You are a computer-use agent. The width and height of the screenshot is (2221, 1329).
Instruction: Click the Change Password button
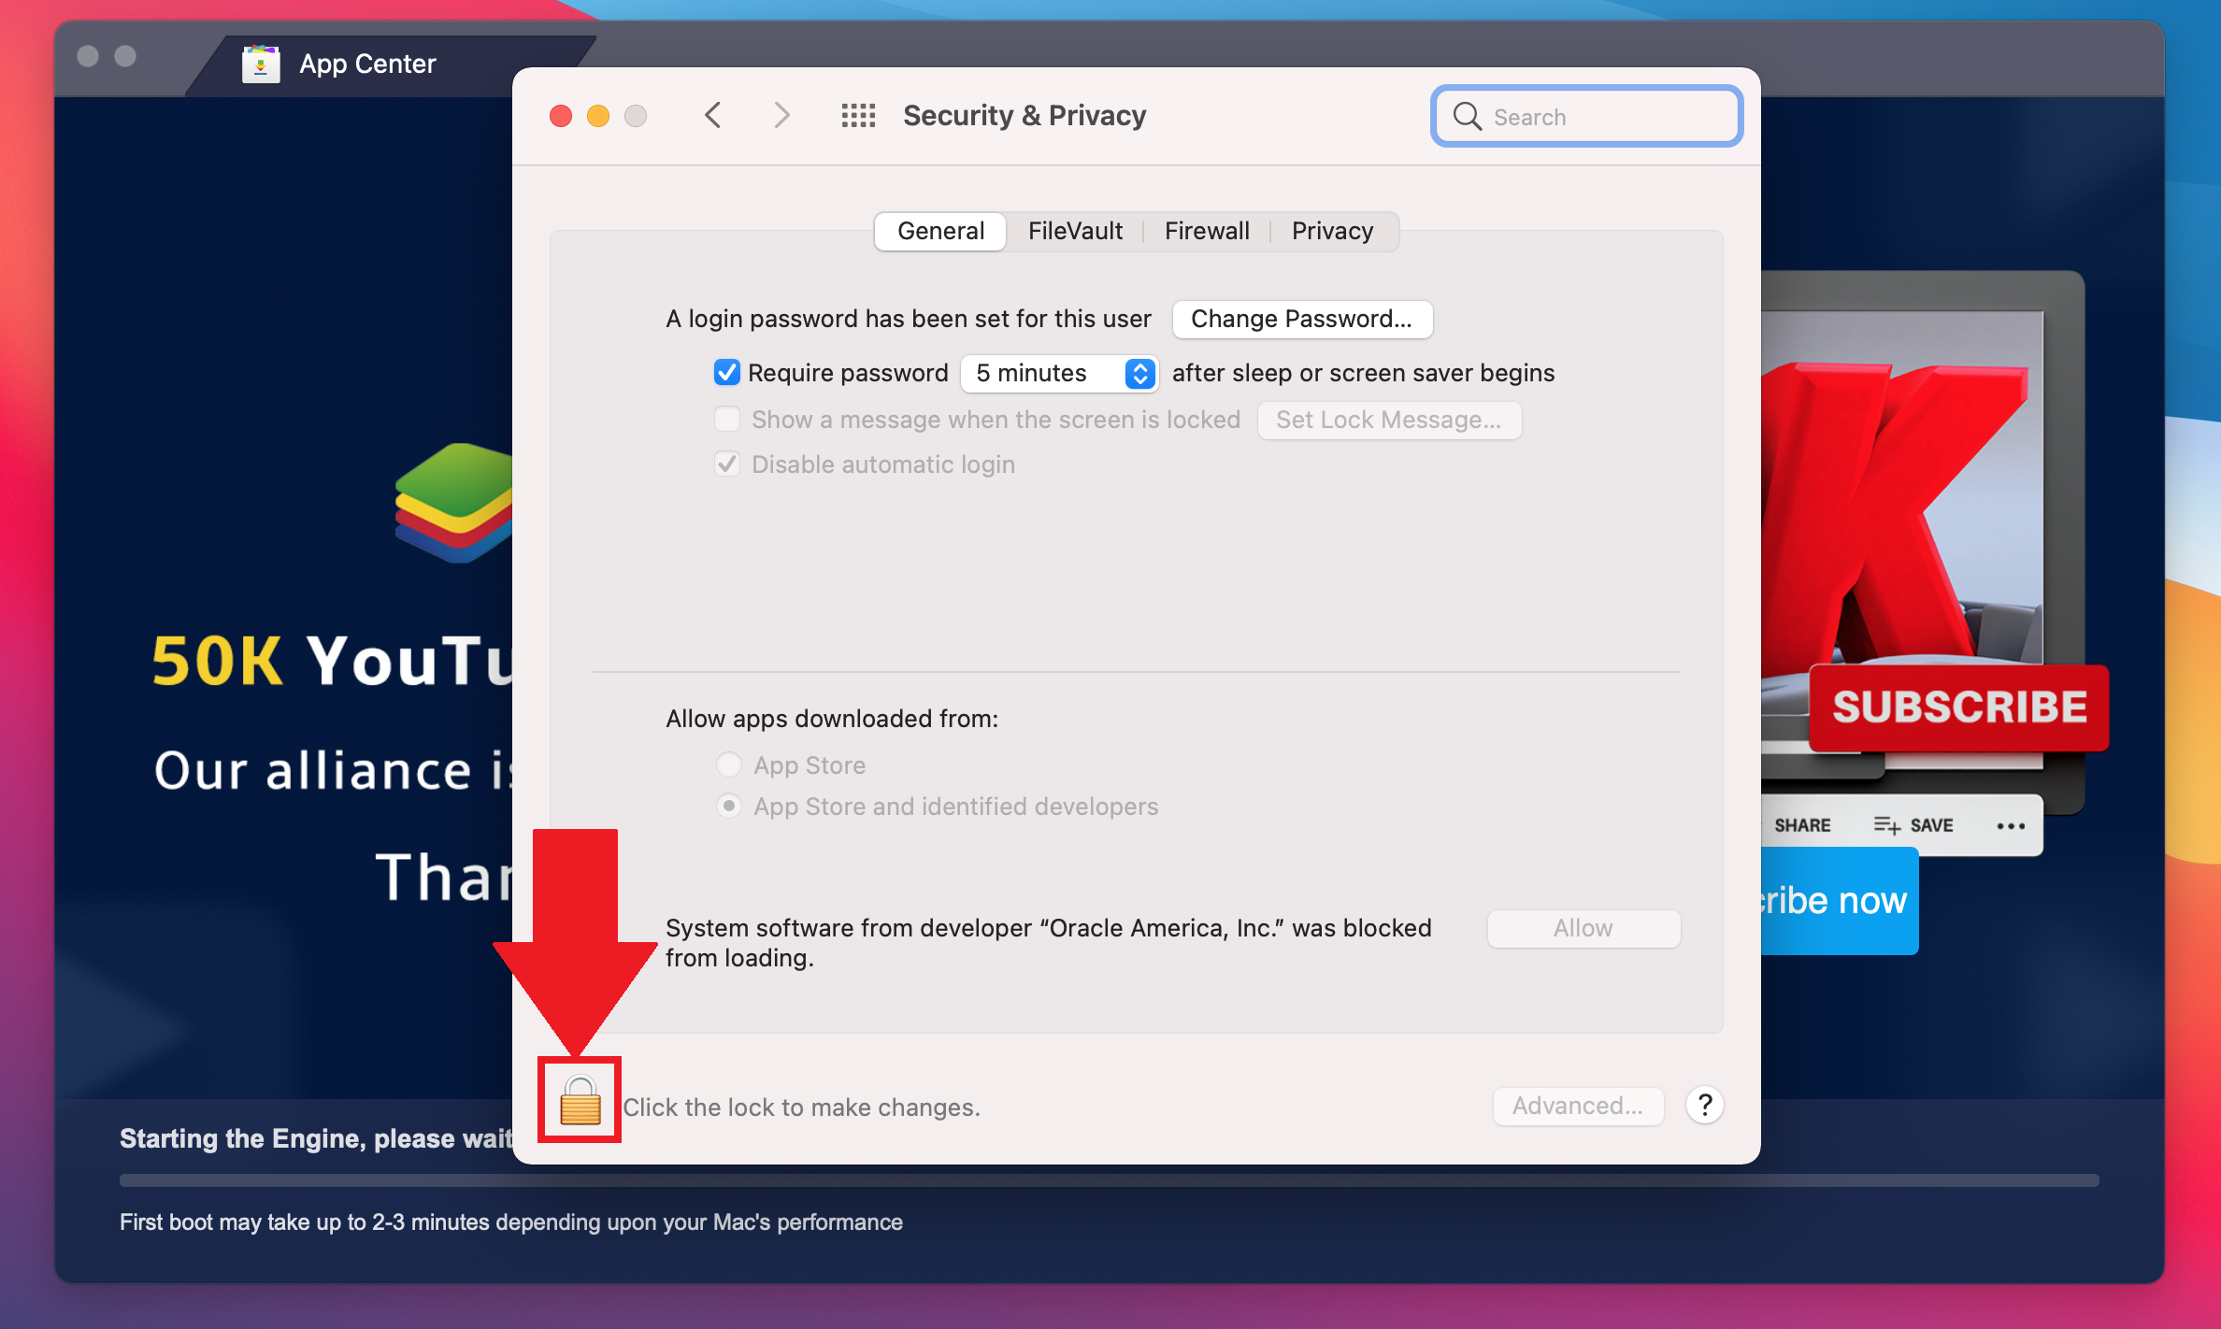click(x=1300, y=318)
